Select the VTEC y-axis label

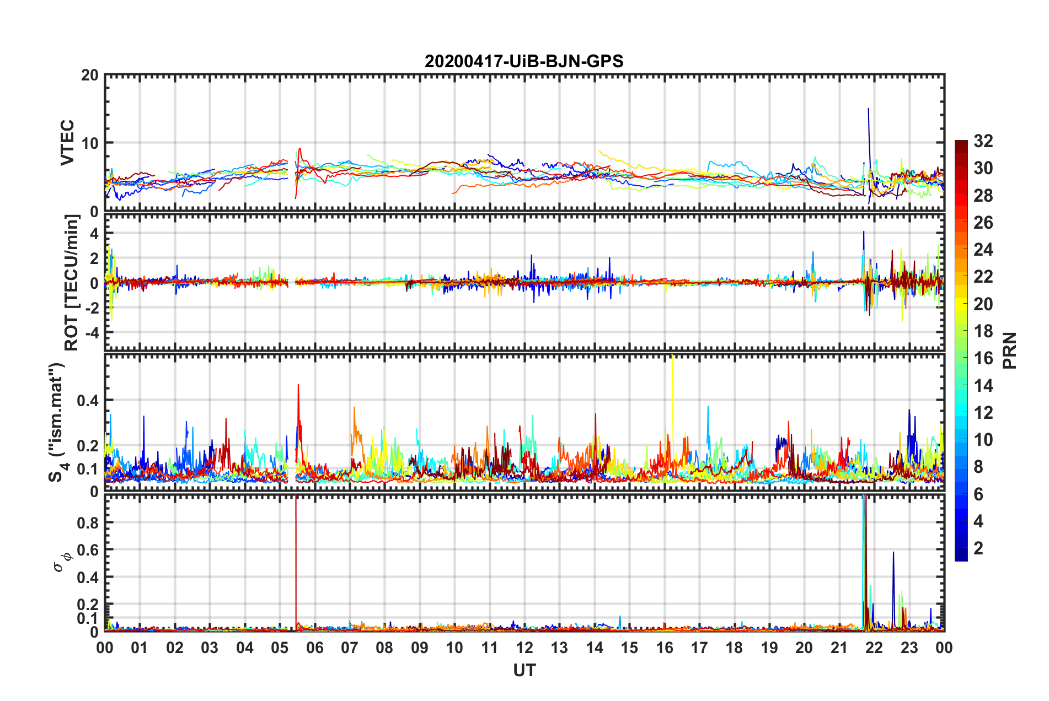pyautogui.click(x=67, y=143)
